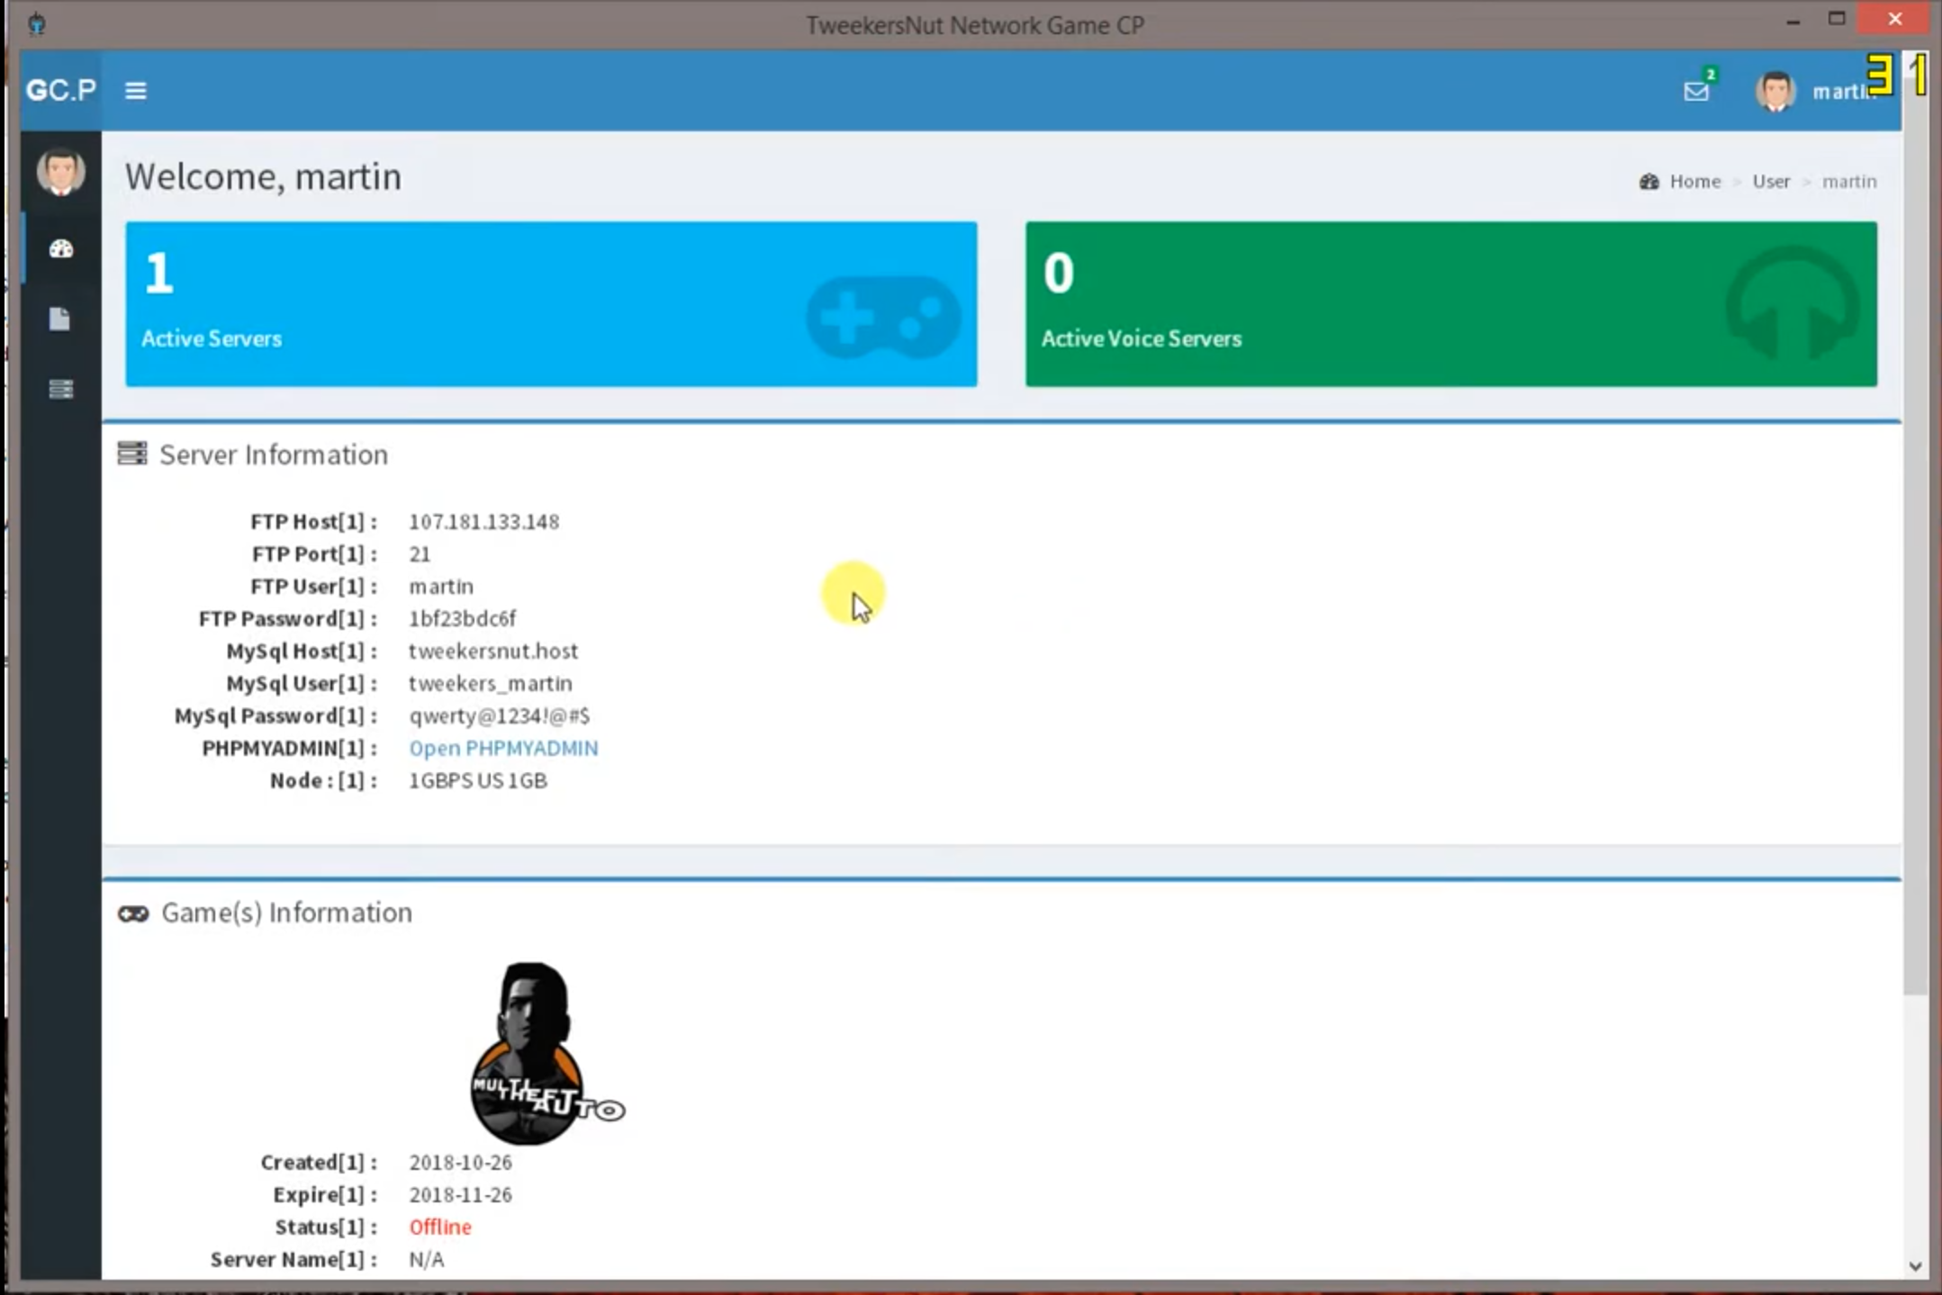Screen dimensions: 1942x1295
Task: Click the GC.P logo
Action: point(61,91)
